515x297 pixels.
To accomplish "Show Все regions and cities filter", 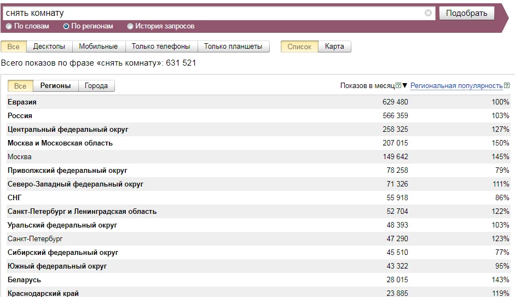I will tap(20, 86).
